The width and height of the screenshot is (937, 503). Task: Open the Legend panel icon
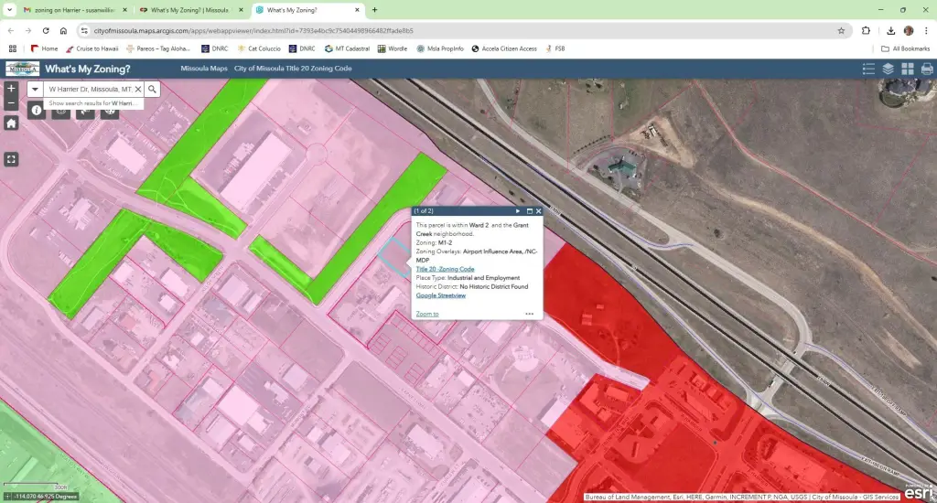pyautogui.click(x=869, y=69)
